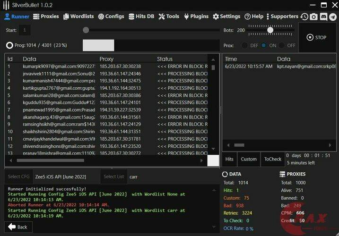Click the Select CFG button
This screenshot has height=236, width=339.
[18, 177]
